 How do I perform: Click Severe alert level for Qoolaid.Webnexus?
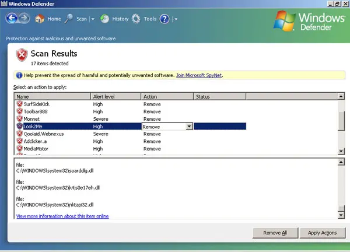pos(101,134)
